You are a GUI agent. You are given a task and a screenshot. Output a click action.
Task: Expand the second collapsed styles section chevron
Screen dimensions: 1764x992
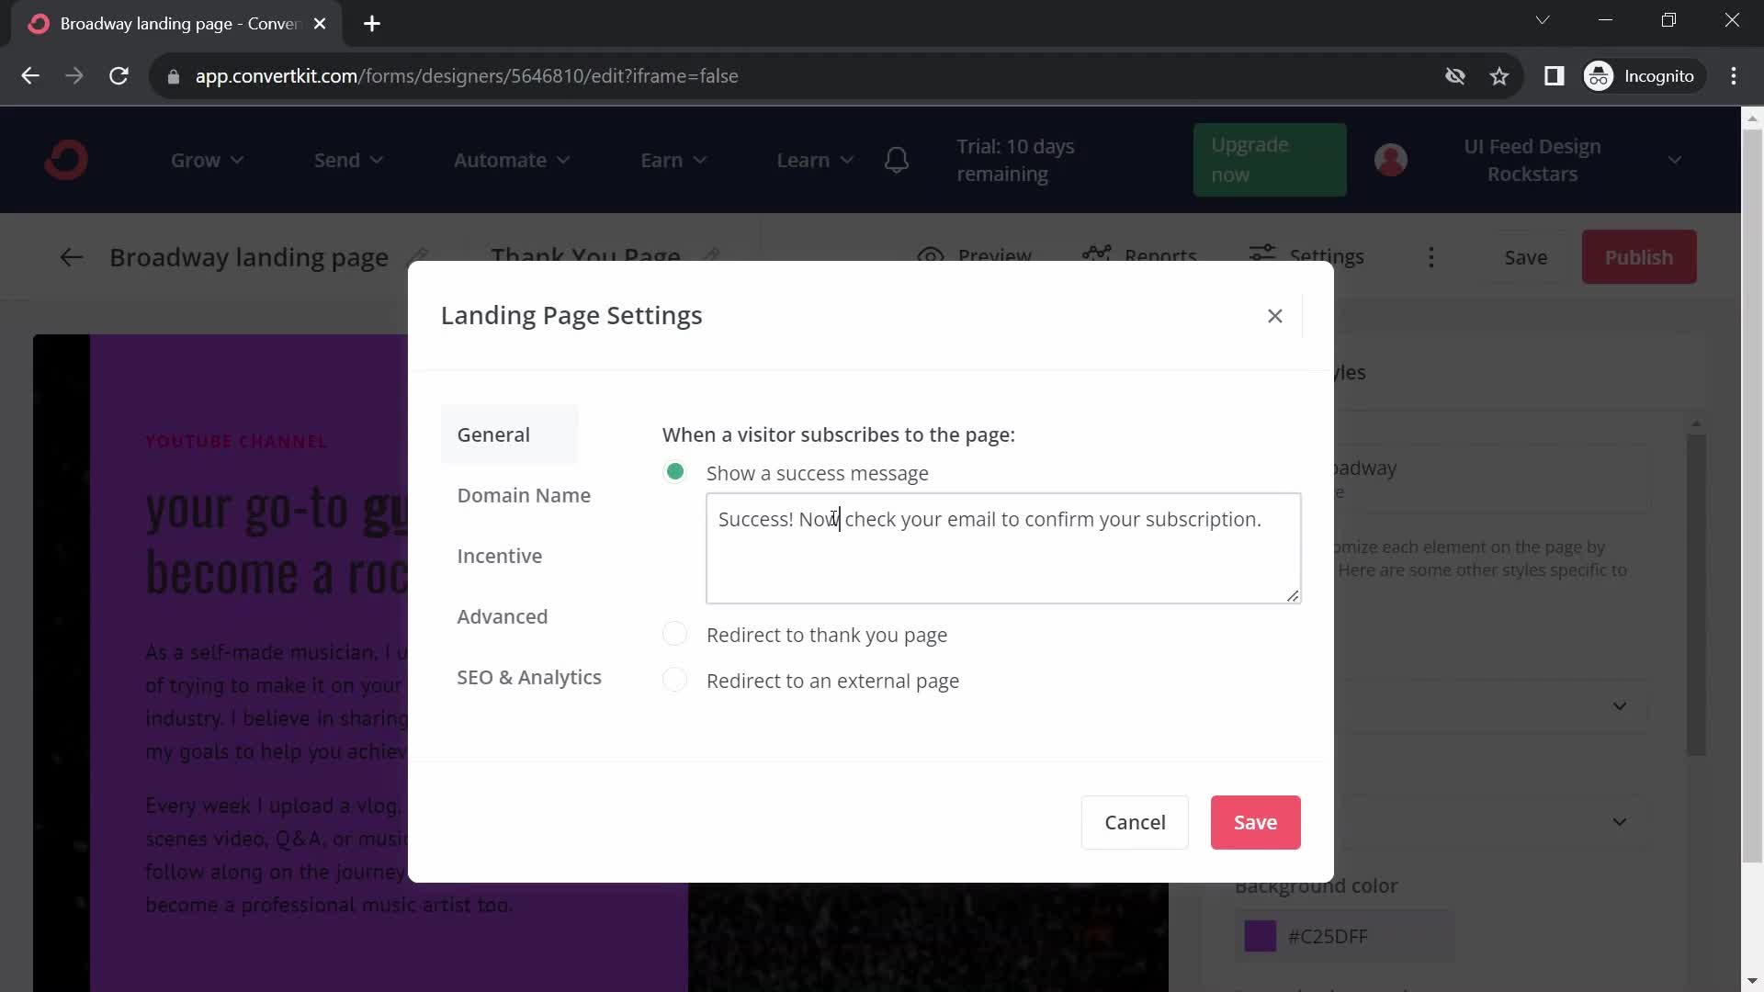coord(1620,822)
